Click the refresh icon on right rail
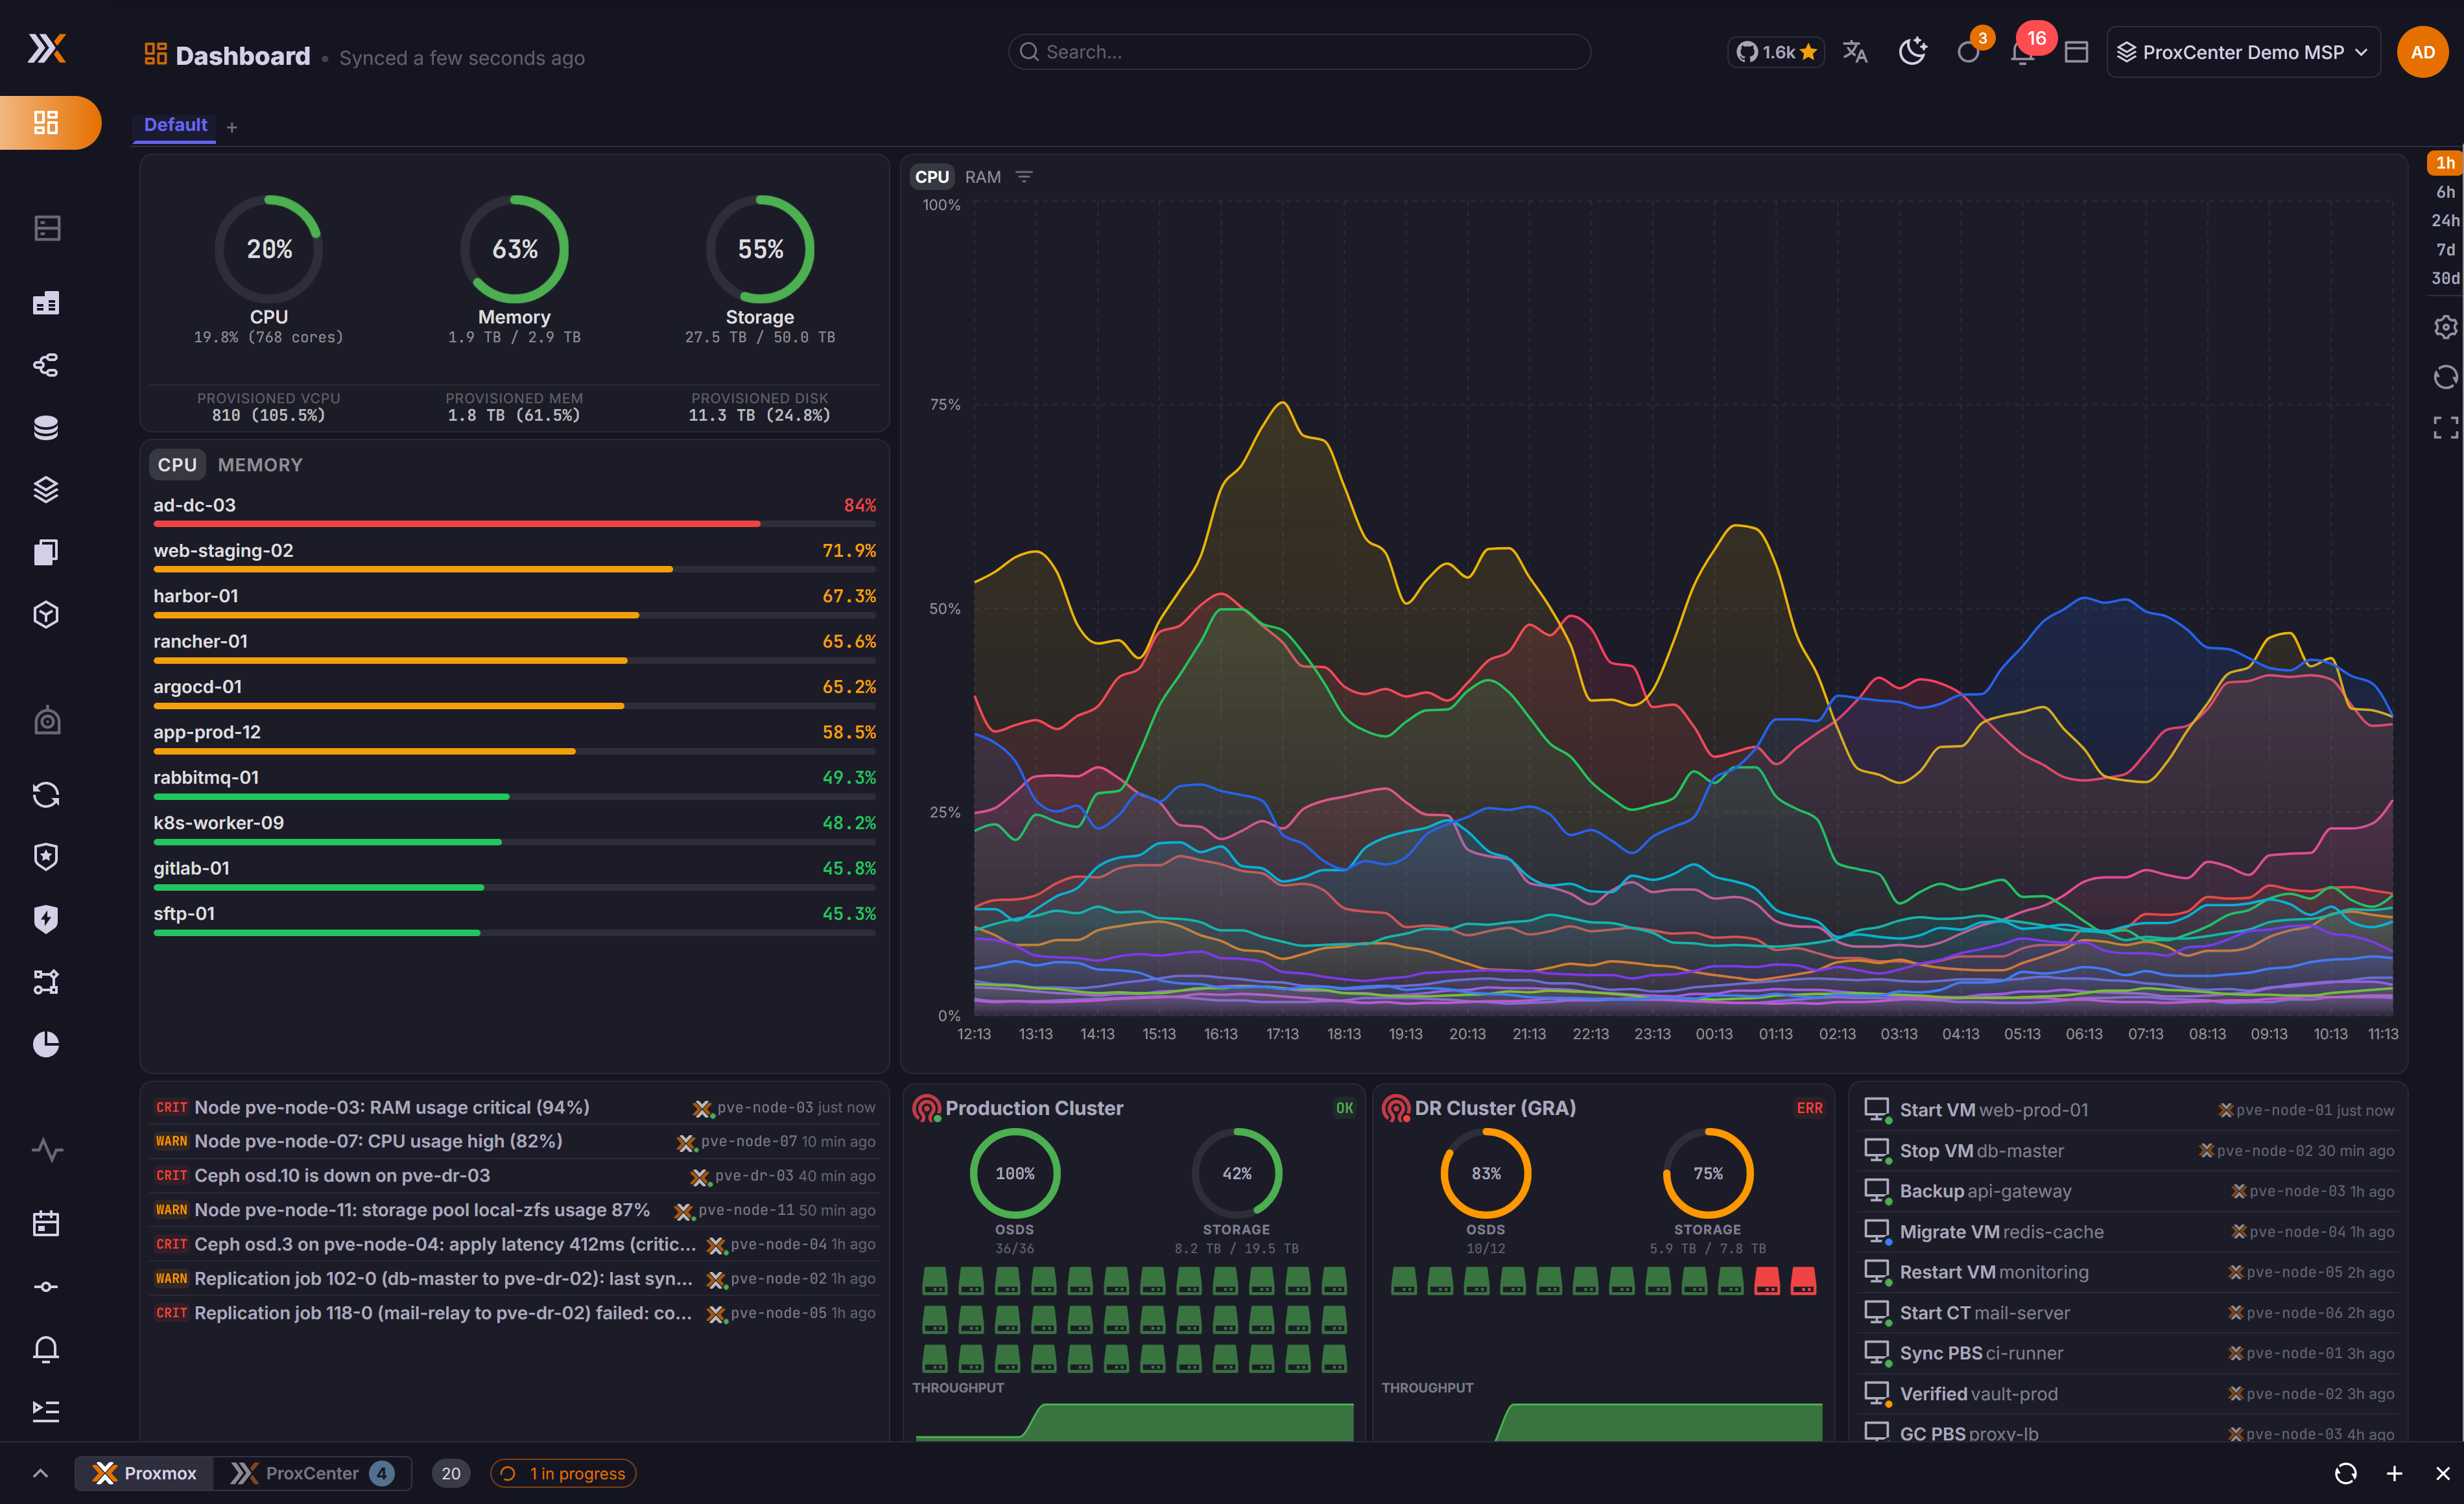The height and width of the screenshot is (1504, 2464). tap(2445, 377)
